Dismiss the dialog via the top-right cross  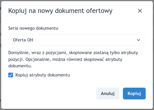140,11
